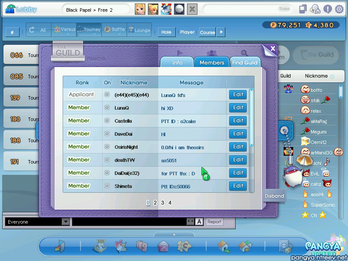
Task: Sort by Nickname dropdown arrow
Action: pos(332,77)
